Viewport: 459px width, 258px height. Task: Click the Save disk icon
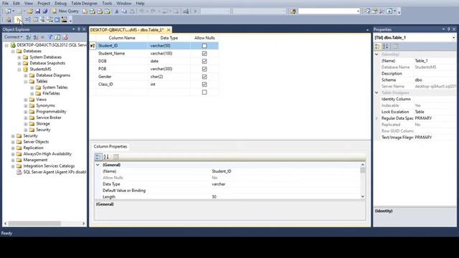(x=37, y=11)
